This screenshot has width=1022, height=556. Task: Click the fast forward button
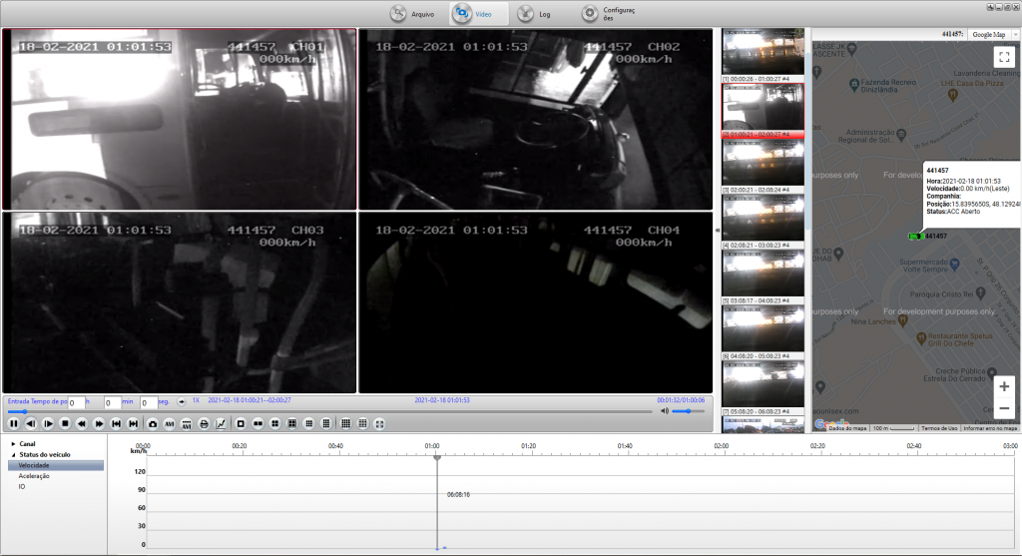(x=99, y=424)
